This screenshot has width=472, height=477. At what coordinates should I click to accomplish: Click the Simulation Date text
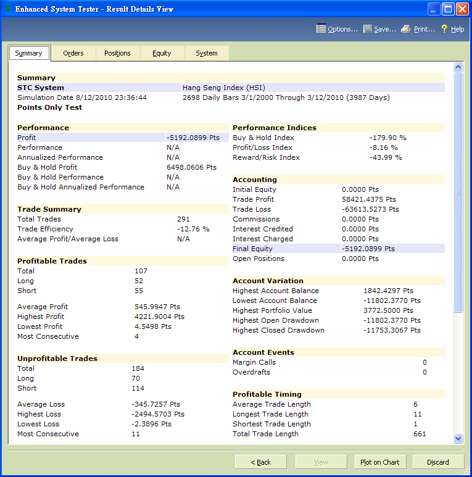(x=82, y=97)
